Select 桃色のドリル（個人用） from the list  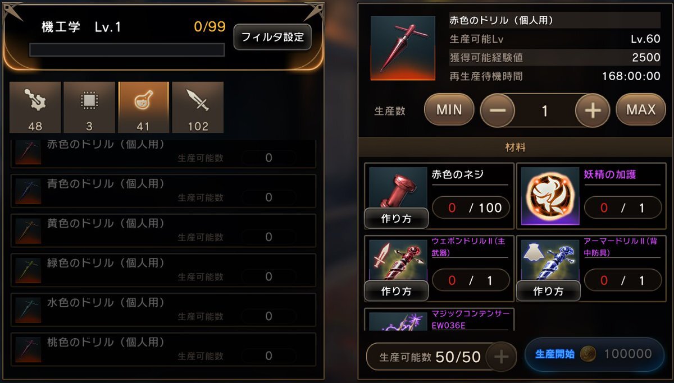click(x=163, y=349)
